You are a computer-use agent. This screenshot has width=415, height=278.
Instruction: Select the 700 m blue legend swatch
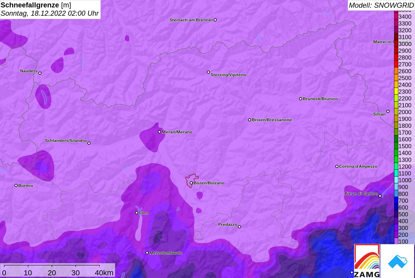point(396,201)
